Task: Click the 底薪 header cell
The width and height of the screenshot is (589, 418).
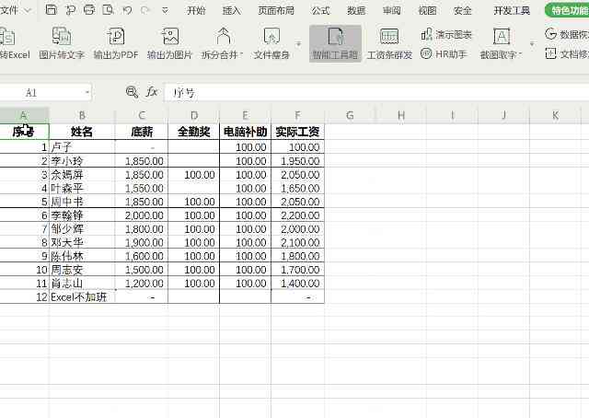Action: (x=142, y=132)
